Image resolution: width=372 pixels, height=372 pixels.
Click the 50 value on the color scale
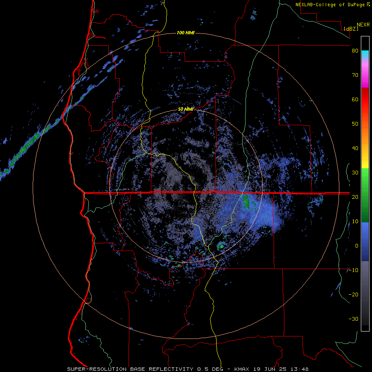tap(355, 124)
